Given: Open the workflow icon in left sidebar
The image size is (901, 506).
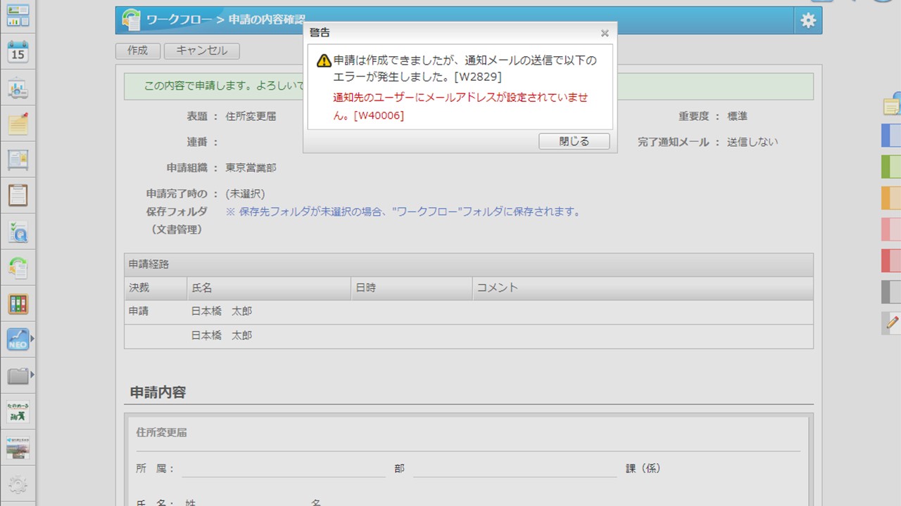Looking at the screenshot, I should pos(18,268).
